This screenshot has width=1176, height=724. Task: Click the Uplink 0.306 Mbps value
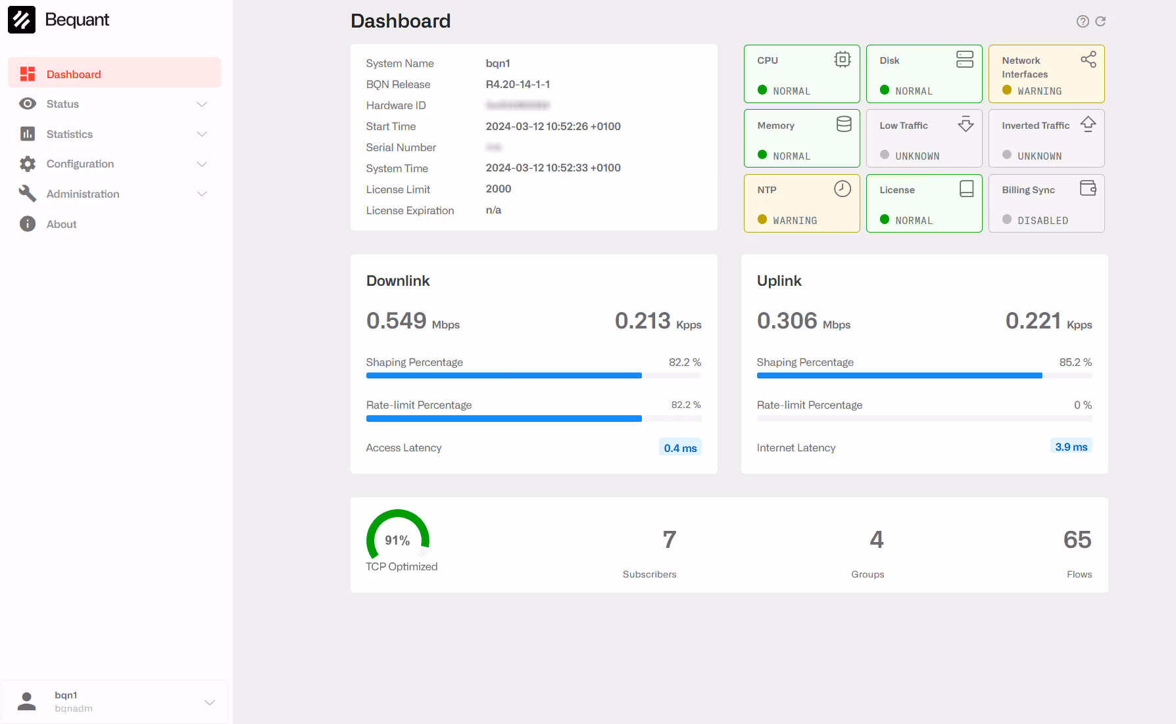point(803,321)
